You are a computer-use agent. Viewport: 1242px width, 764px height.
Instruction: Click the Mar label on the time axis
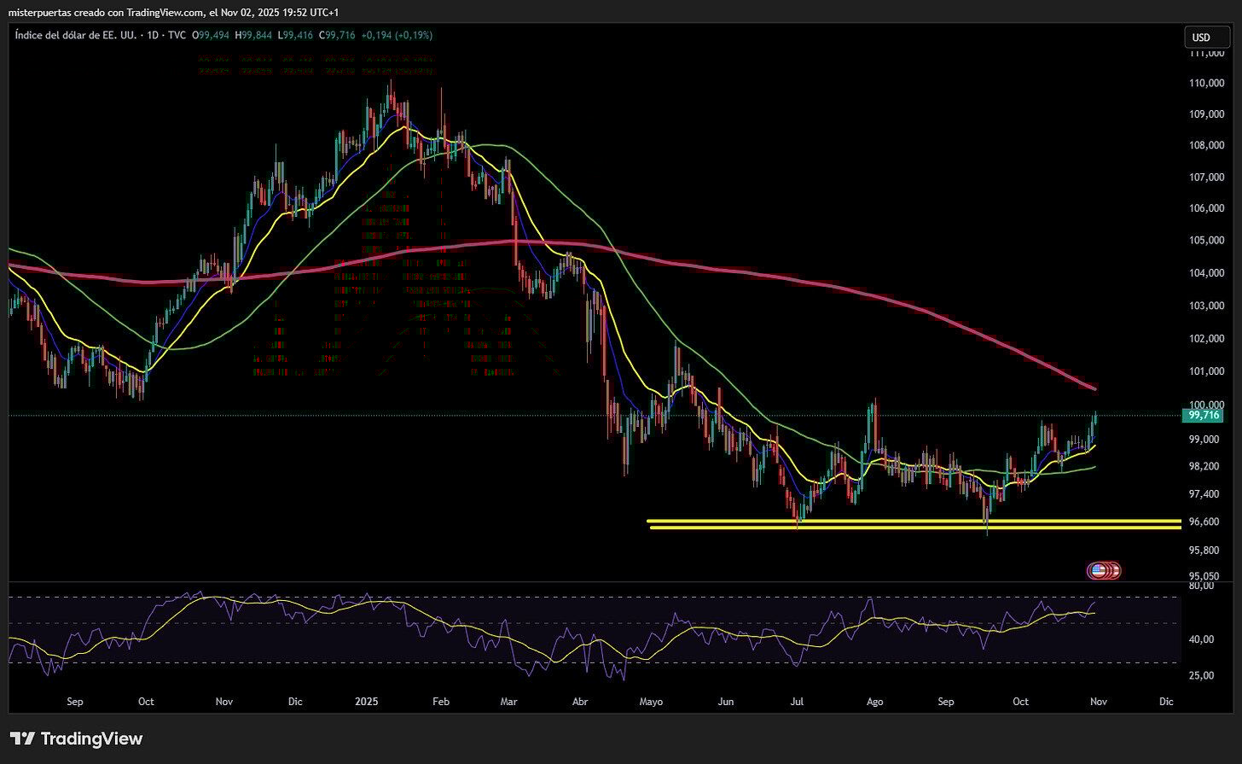click(x=508, y=702)
